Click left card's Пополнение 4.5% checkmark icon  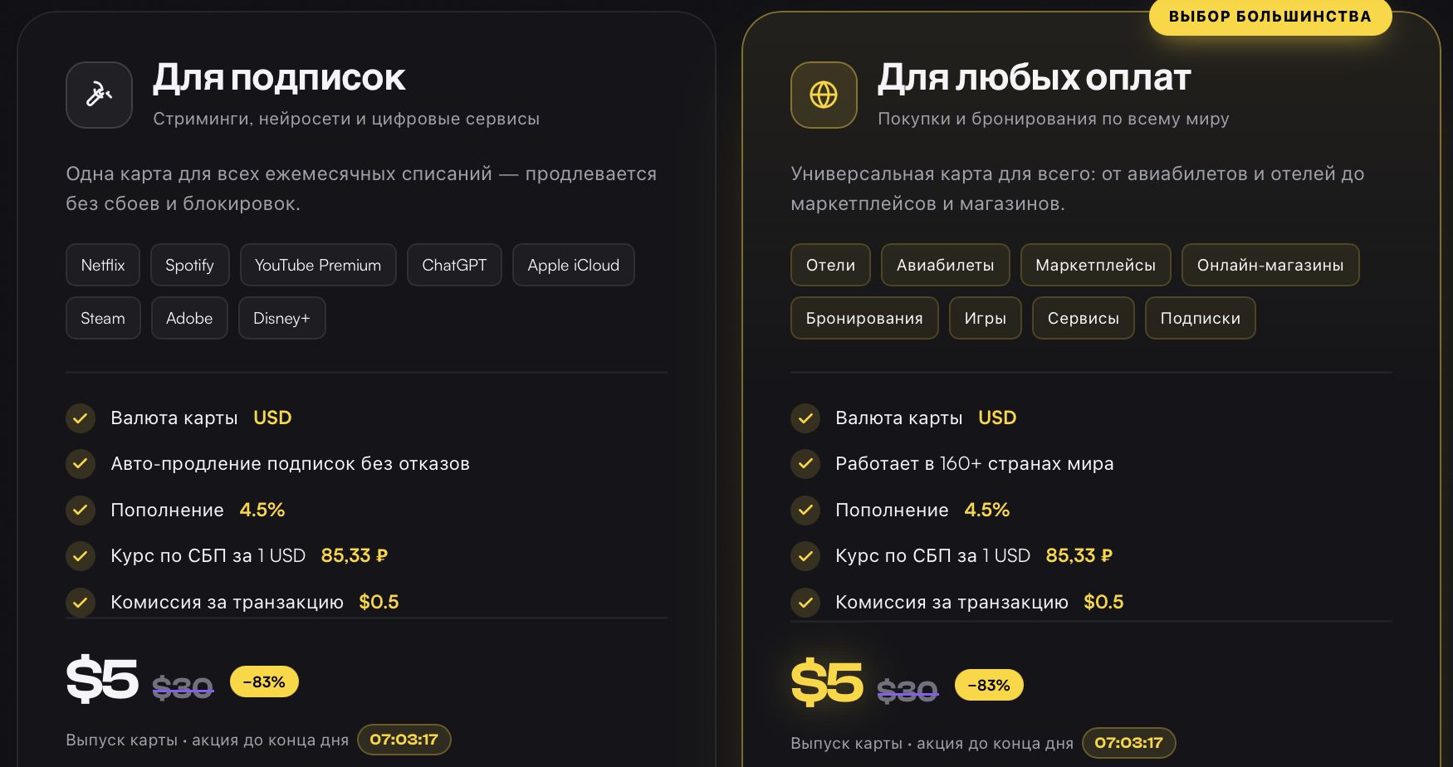tap(81, 510)
